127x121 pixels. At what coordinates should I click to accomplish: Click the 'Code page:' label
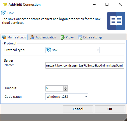pos(13,97)
